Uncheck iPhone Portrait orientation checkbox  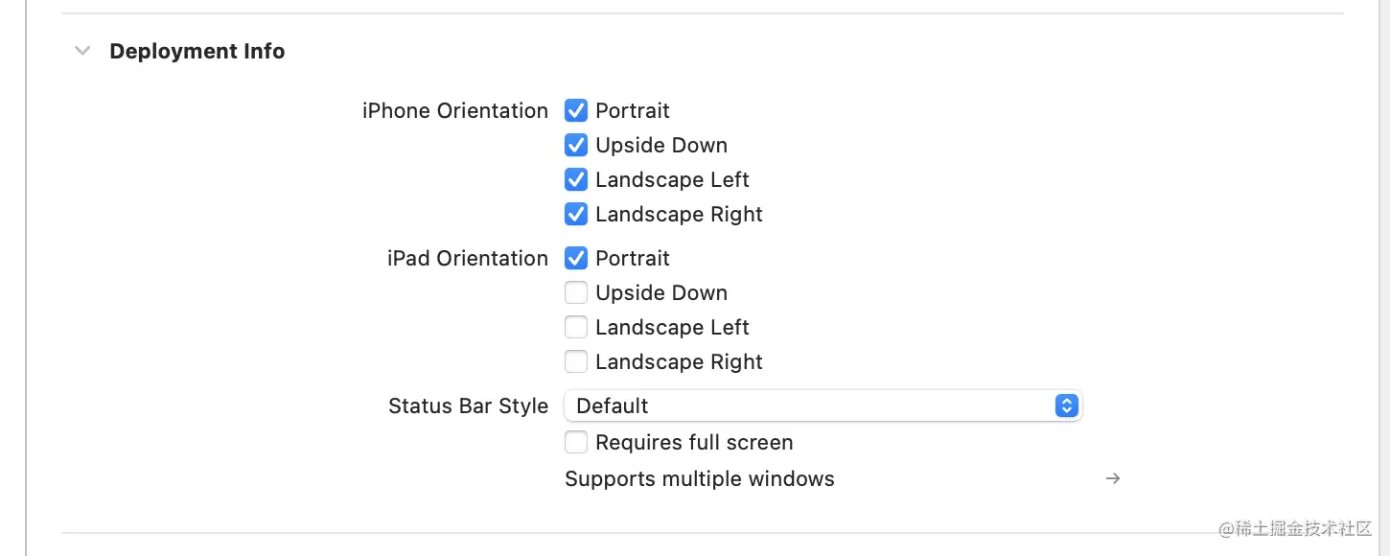(x=576, y=111)
